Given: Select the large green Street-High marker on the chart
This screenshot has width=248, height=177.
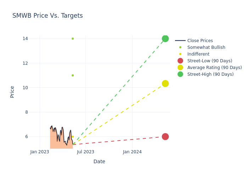Looking at the screenshot, I should click(165, 39).
